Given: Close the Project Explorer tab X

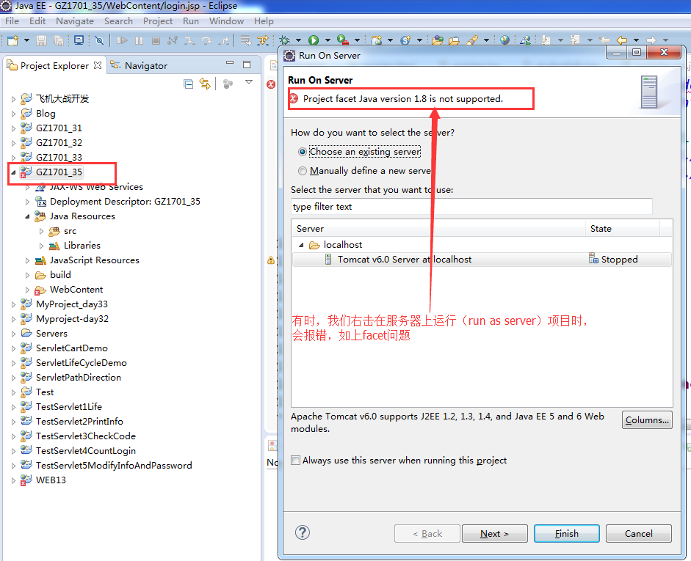Looking at the screenshot, I should point(98,65).
